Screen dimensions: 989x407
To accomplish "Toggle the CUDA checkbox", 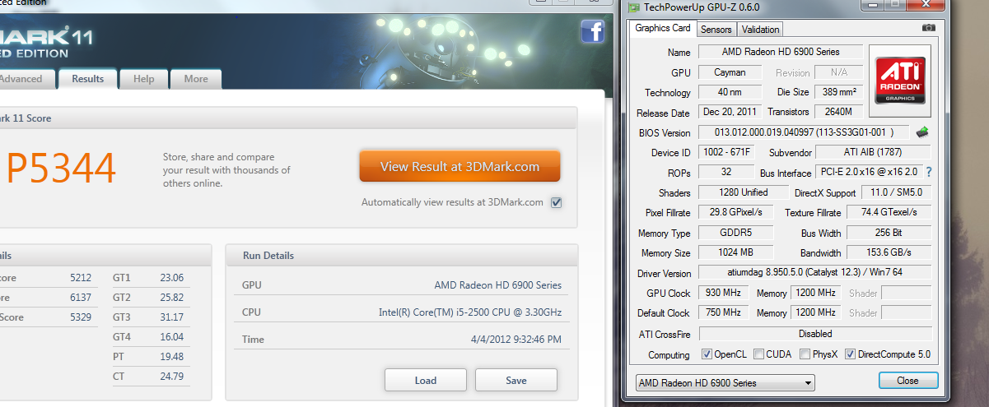I will tap(758, 354).
